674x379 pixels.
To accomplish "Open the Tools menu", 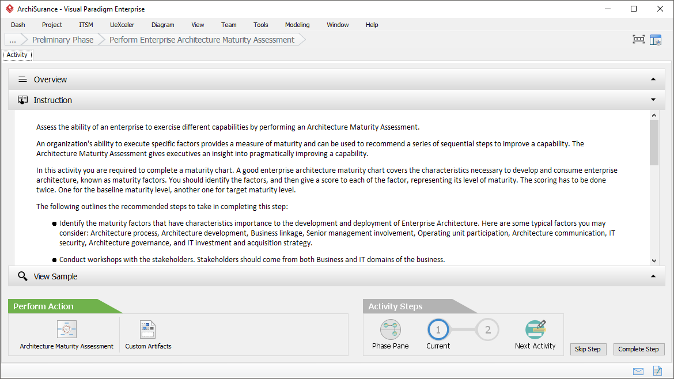I will click(x=260, y=25).
